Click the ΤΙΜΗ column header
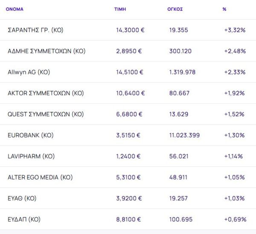 [120, 9]
